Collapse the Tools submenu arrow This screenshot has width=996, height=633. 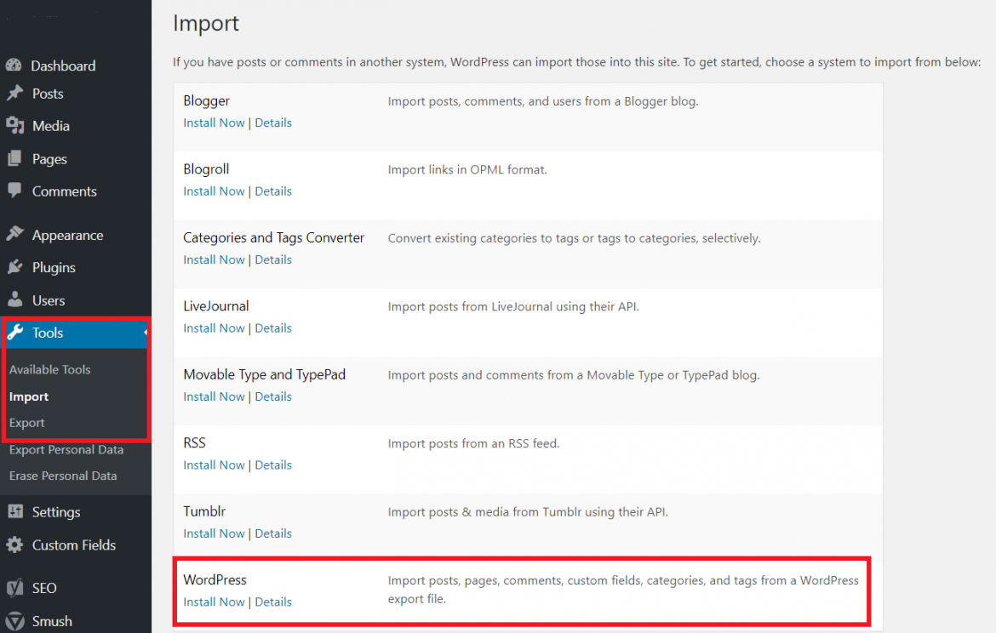pos(146,334)
